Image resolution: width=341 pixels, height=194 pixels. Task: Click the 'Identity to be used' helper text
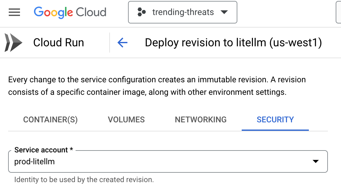(x=84, y=180)
